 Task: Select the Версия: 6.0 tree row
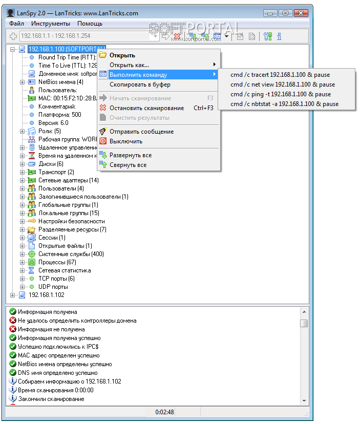[x=53, y=123]
